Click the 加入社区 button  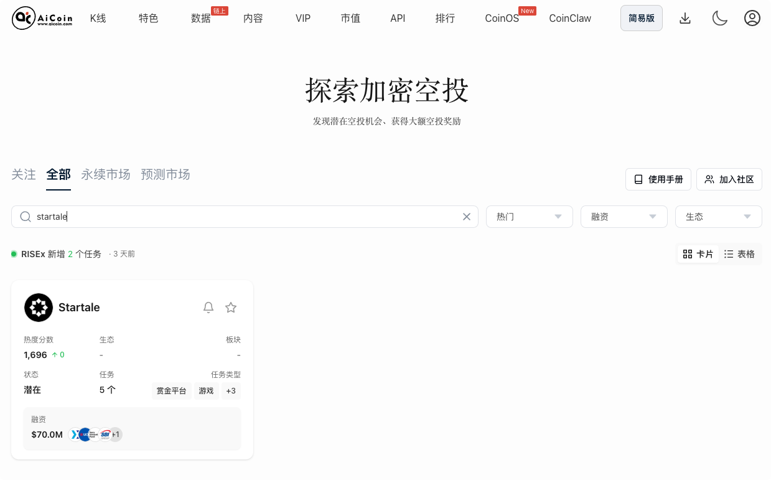(x=729, y=179)
